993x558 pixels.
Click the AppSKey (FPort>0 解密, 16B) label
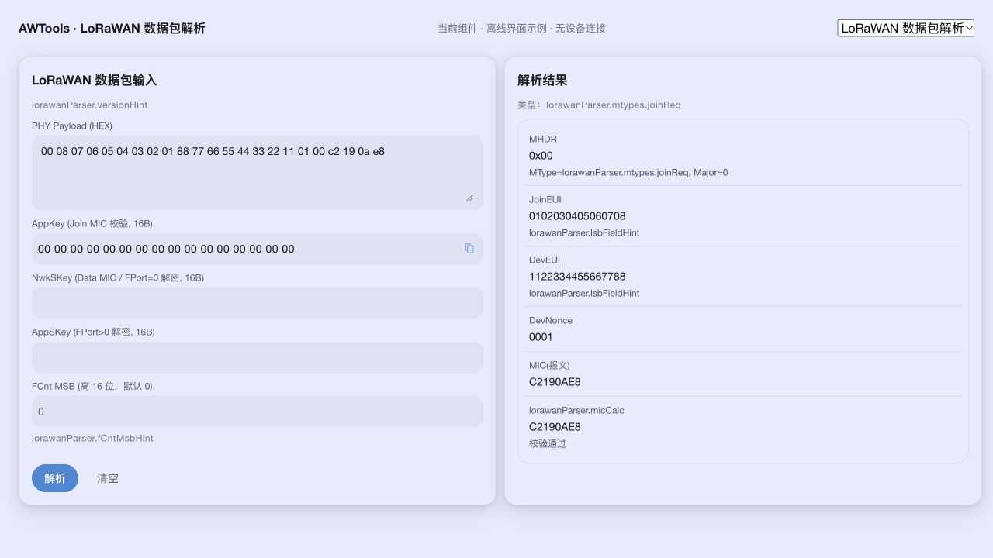93,332
